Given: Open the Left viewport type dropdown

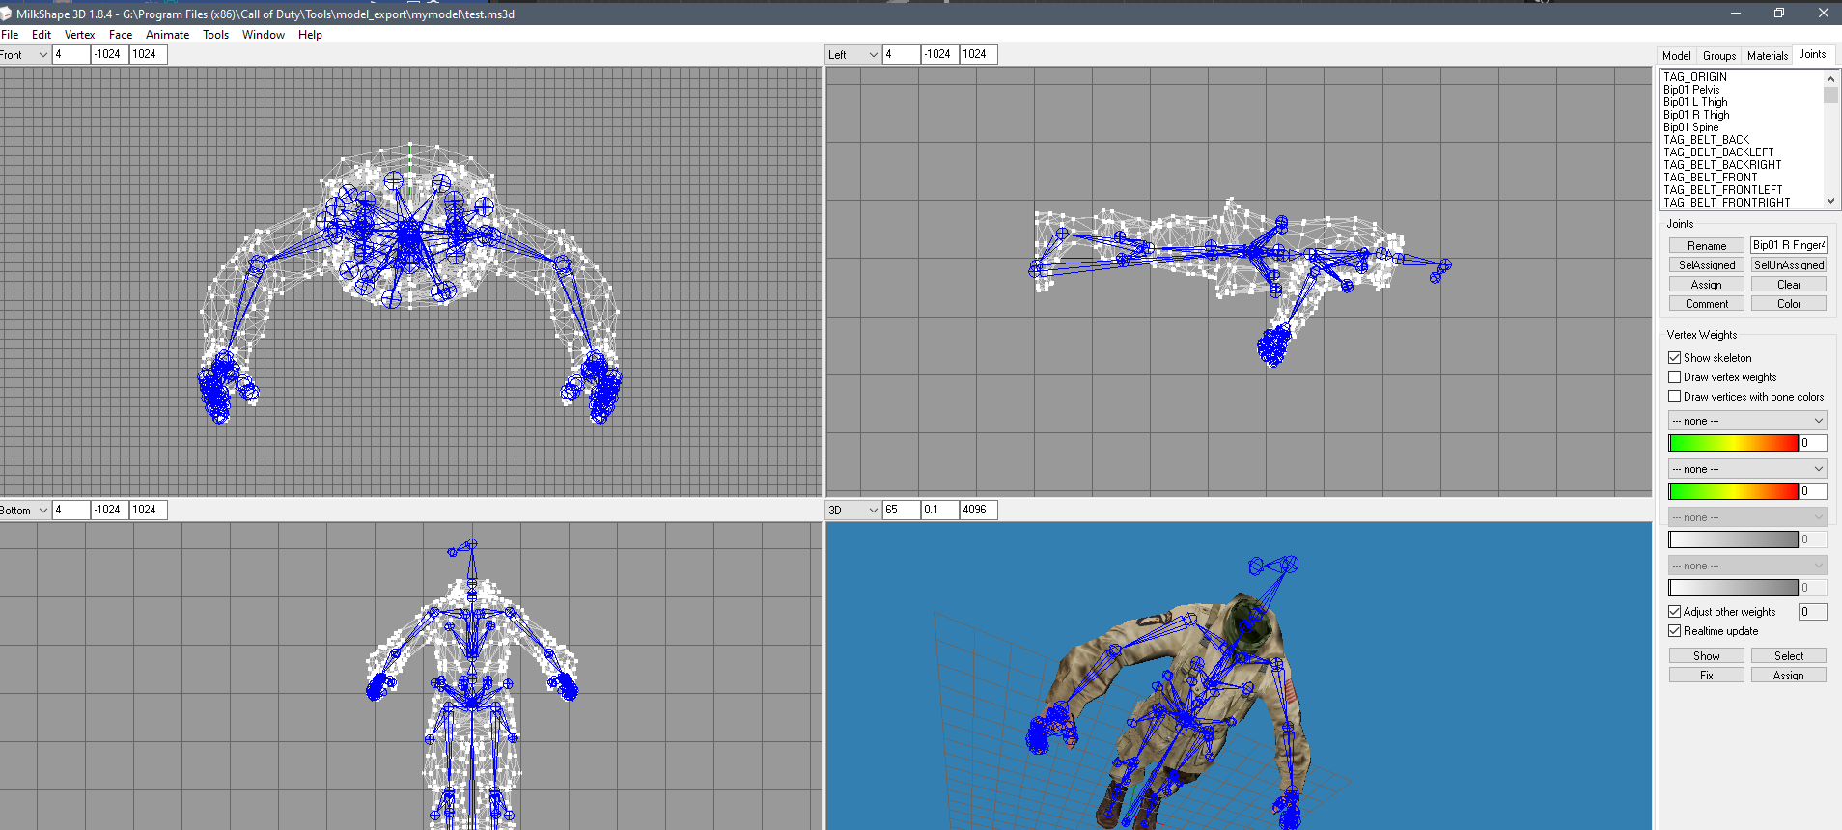Looking at the screenshot, I should pyautogui.click(x=853, y=55).
